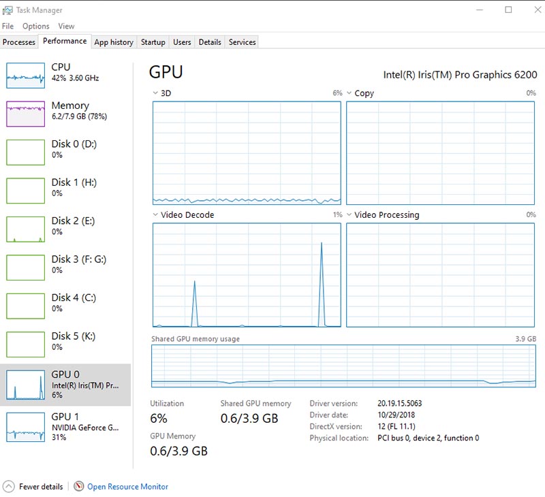Screen dimensions: 545x497
Task: Select the Disk 4 (C:) sidebar entry
Action: click(67, 302)
